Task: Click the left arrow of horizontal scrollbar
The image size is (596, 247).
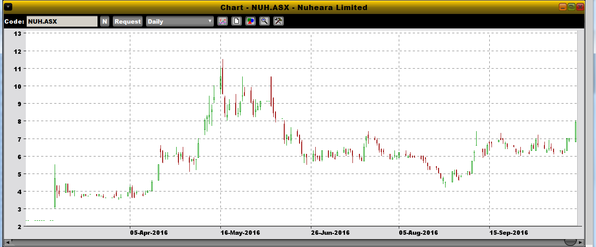Action: [x=7, y=242]
